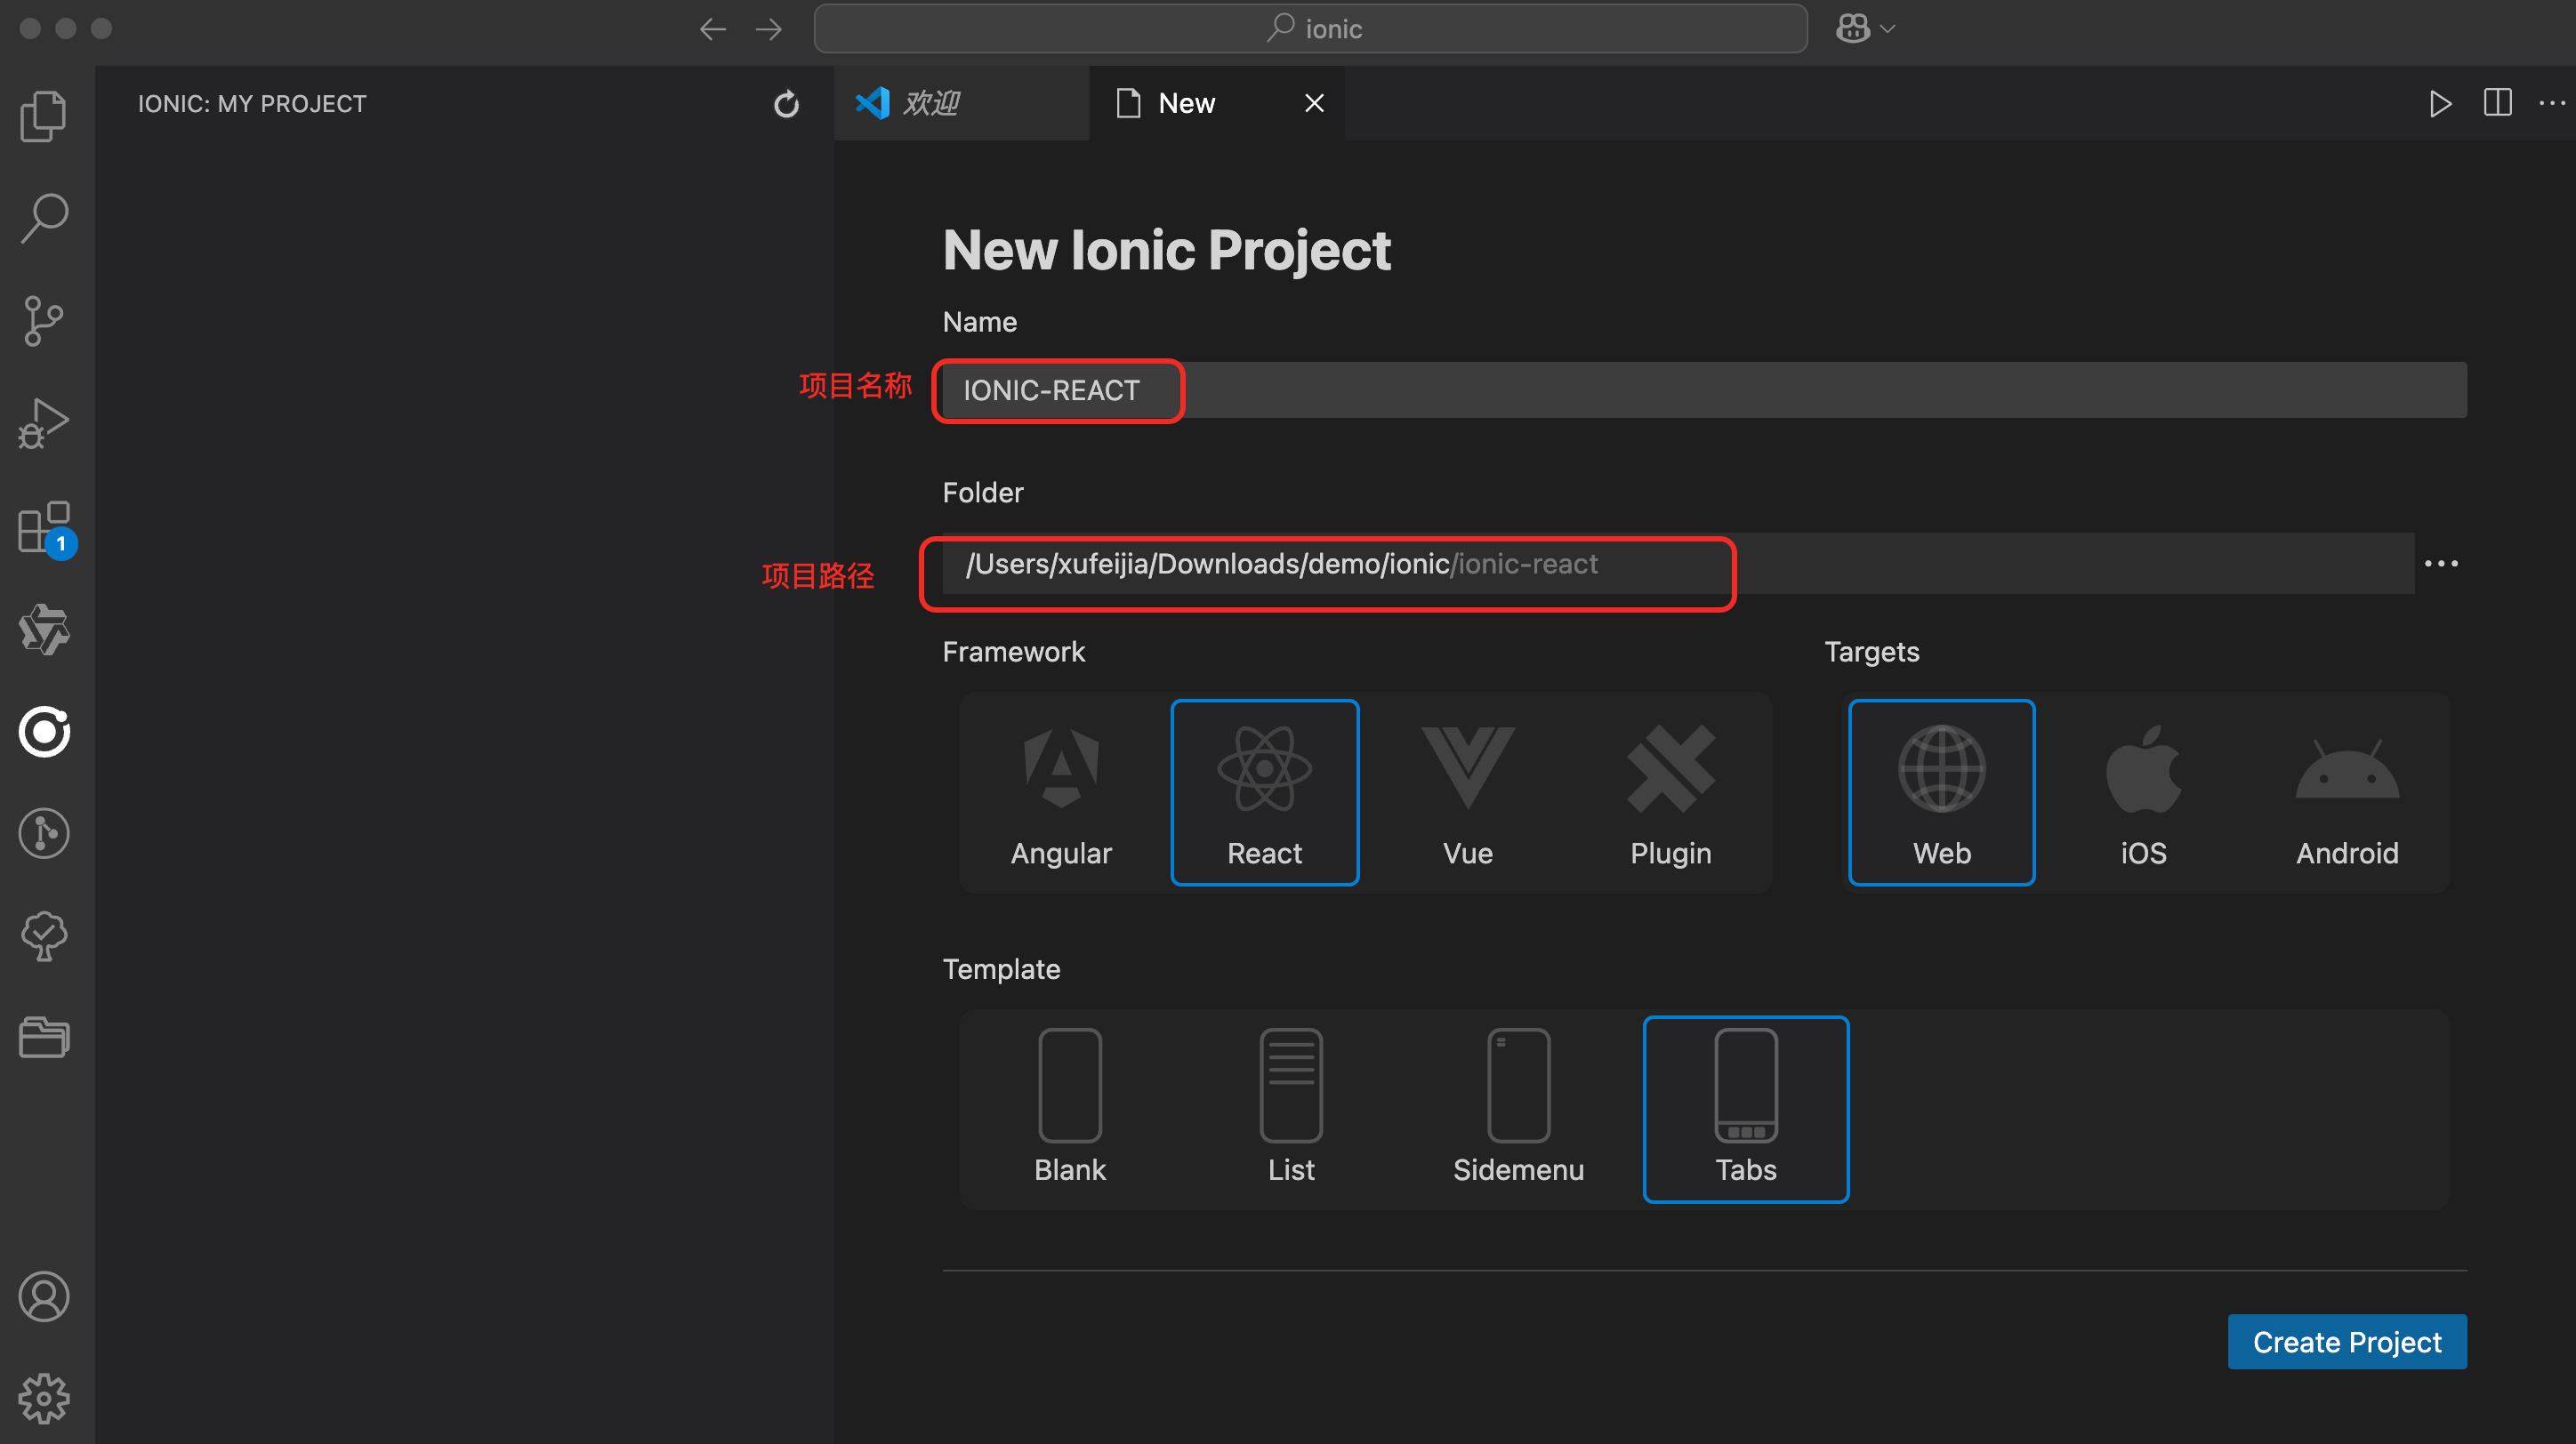Viewport: 2576px width, 1444px height.
Task: Open the Search view in activity bar
Action: pos(44,218)
